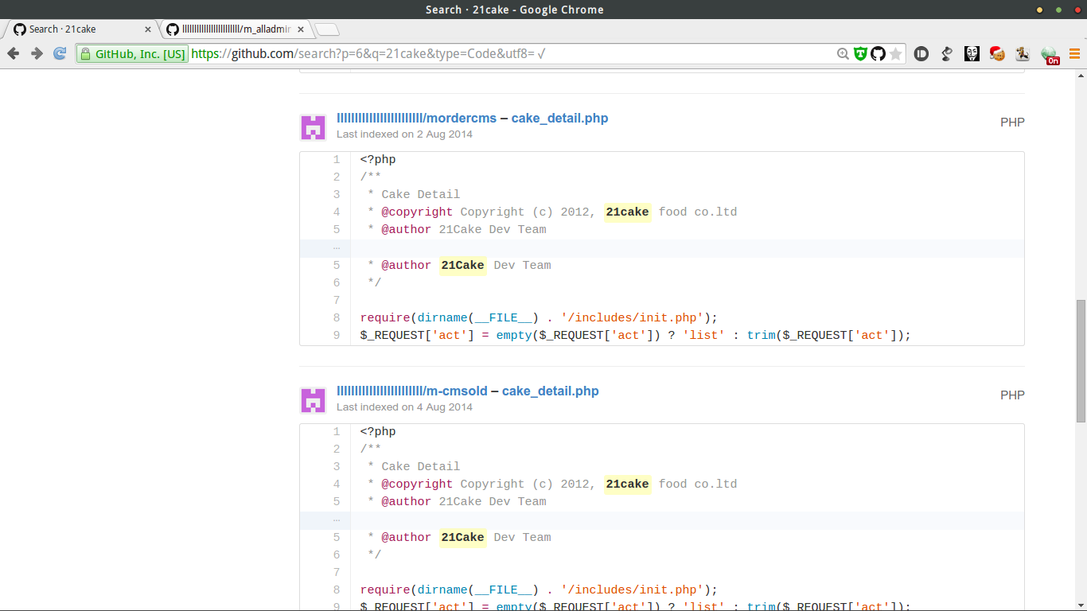Click highlighted 21Cake on m-cmsold second author line
Viewport: 1087px width, 611px height.
[462, 538]
